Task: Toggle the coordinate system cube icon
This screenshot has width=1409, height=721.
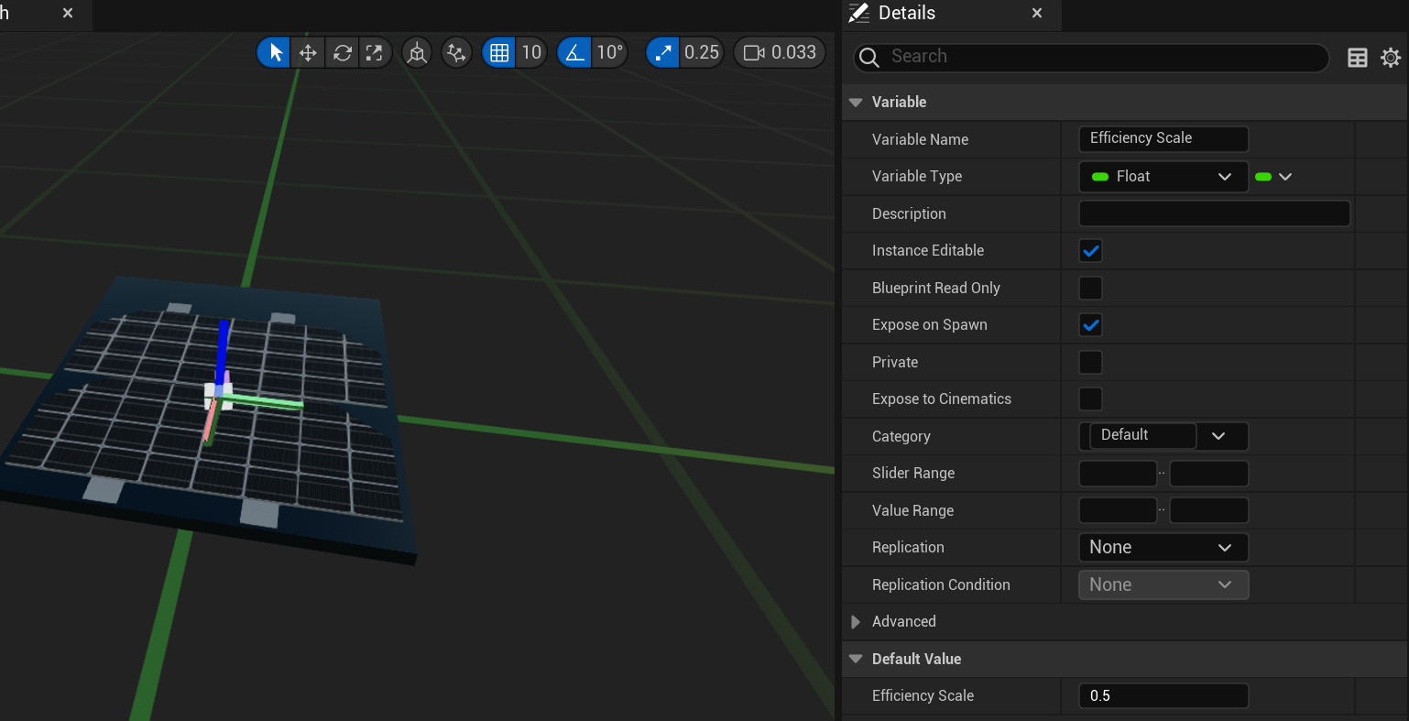Action: click(417, 53)
